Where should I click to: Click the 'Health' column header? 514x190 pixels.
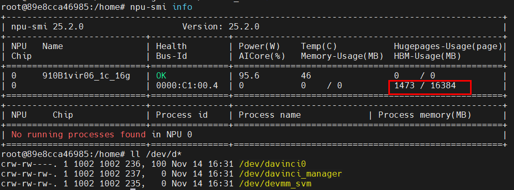(x=172, y=46)
